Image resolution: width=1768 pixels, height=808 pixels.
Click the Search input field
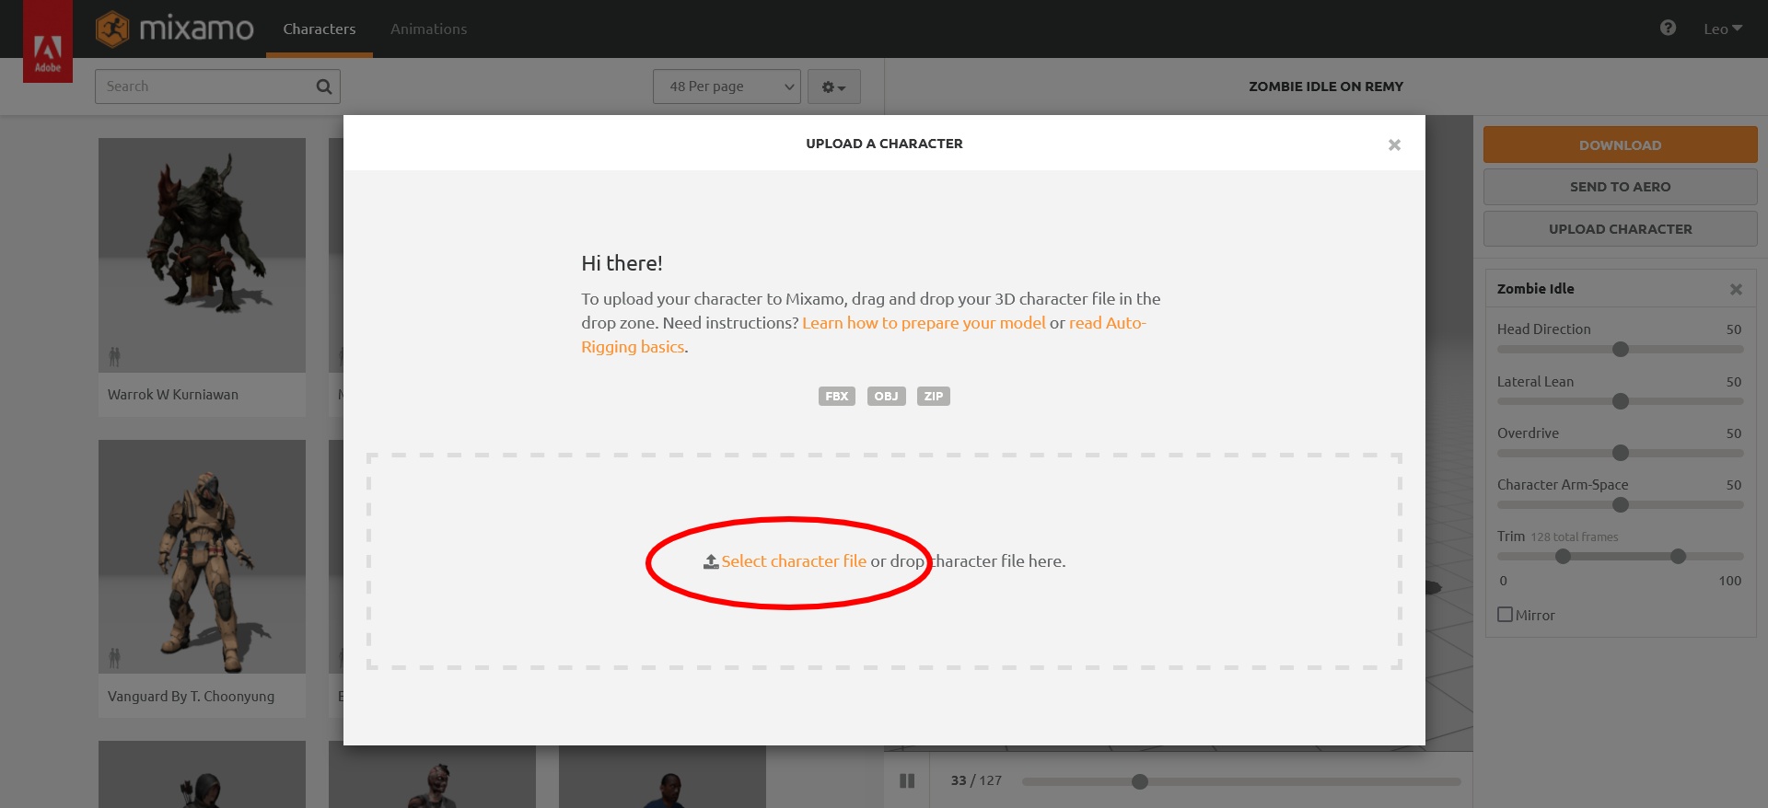[217, 87]
